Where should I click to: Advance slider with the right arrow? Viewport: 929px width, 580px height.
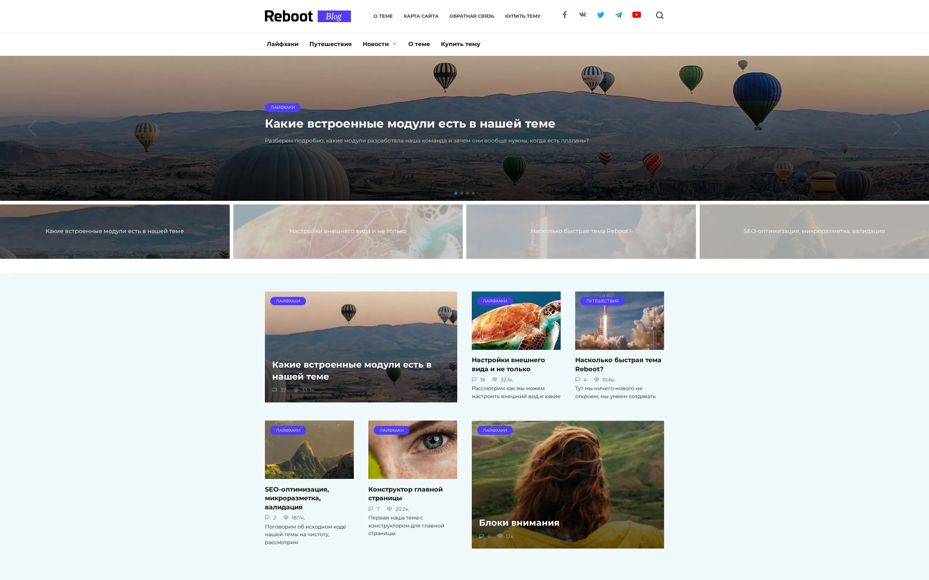897,128
